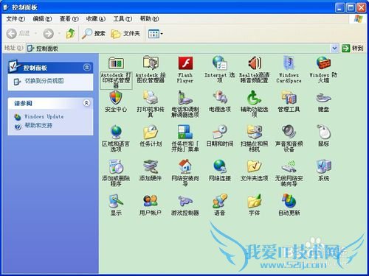This screenshot has width=369, height=276.
Task: Open Add or Remove Programs icon
Action: (x=116, y=166)
